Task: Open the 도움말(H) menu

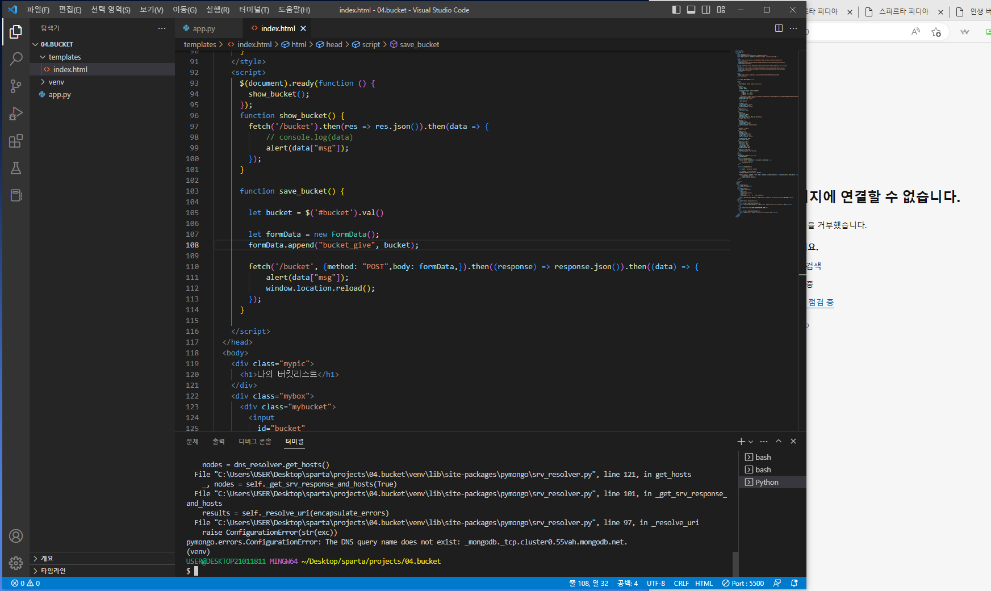Action: click(294, 10)
